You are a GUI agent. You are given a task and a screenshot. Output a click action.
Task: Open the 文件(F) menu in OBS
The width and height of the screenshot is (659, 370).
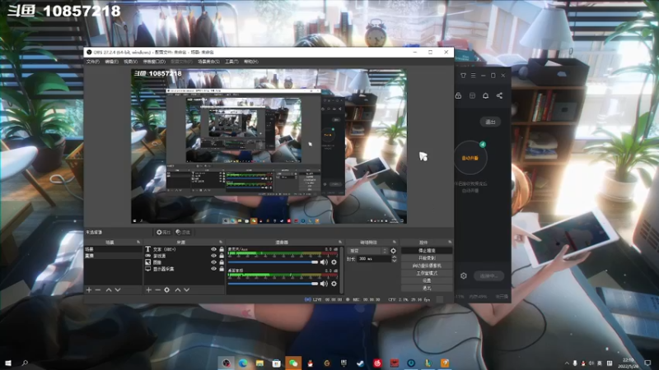point(92,62)
